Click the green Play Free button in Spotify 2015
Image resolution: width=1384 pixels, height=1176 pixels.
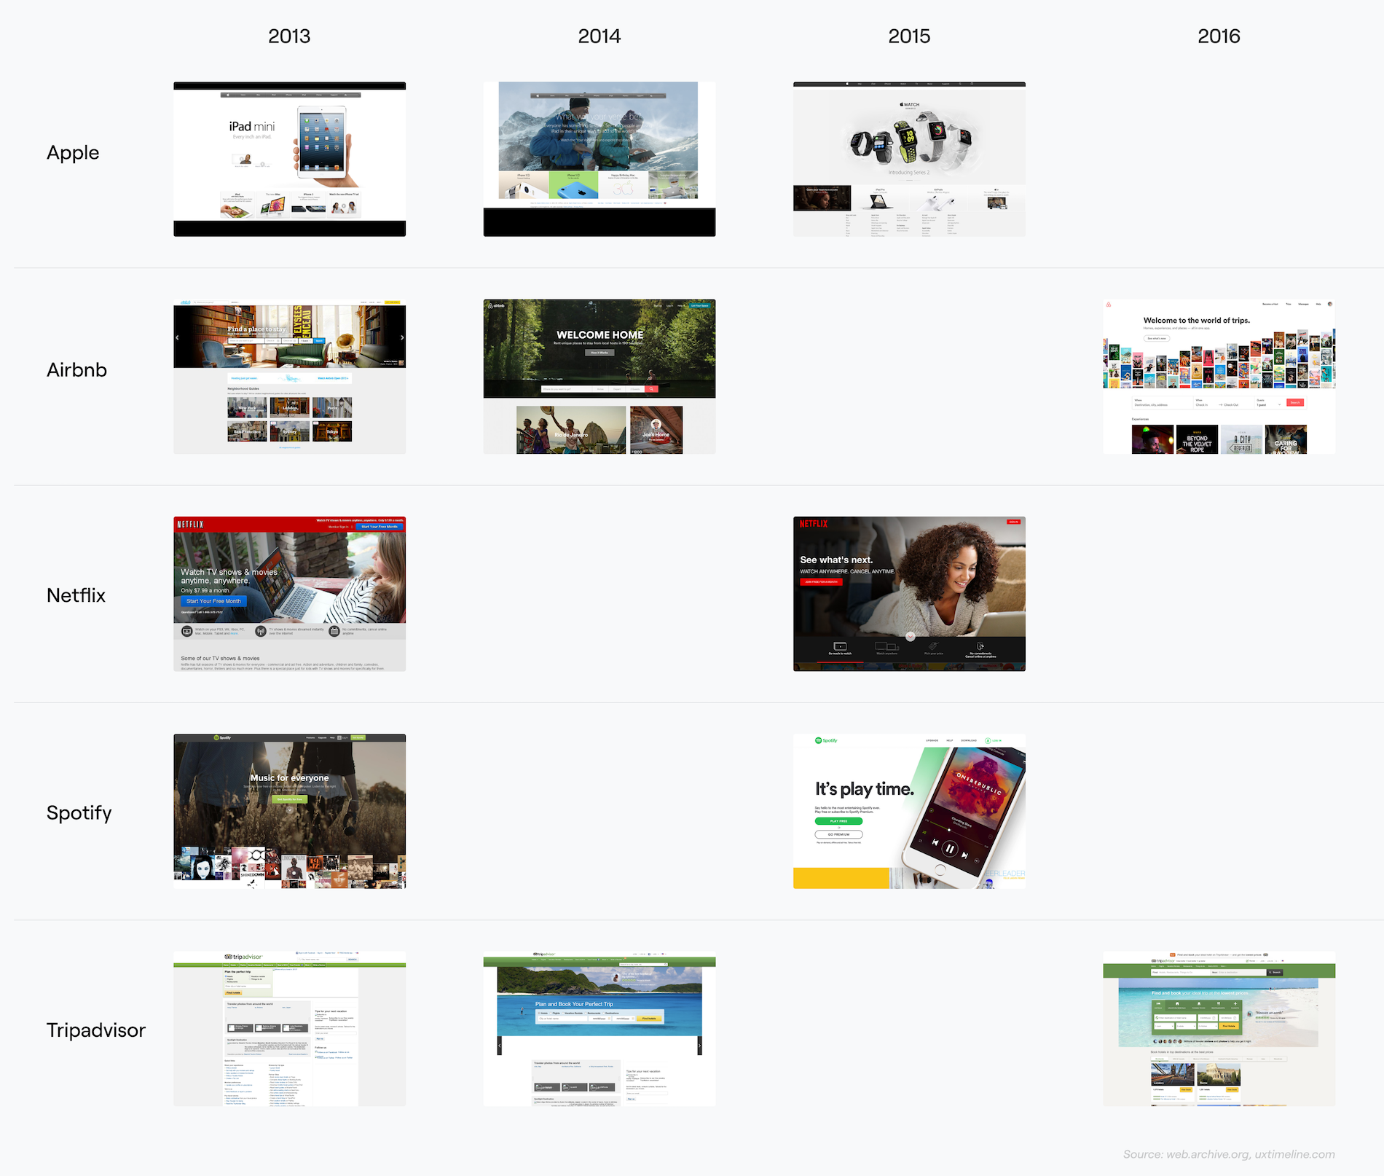click(x=838, y=821)
